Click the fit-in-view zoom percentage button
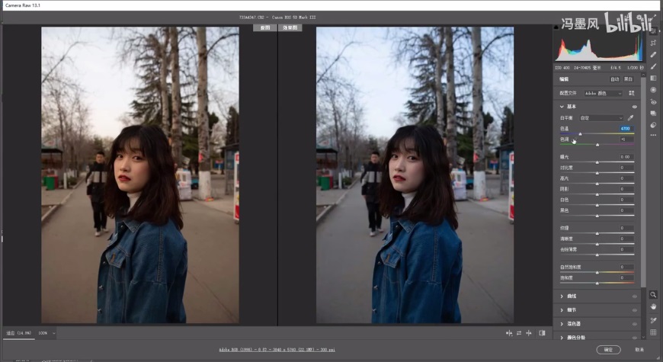663x362 pixels. [19, 333]
